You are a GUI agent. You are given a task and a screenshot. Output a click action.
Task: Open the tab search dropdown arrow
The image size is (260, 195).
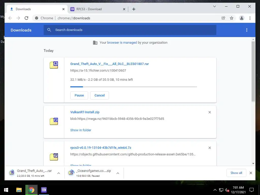point(214,6)
